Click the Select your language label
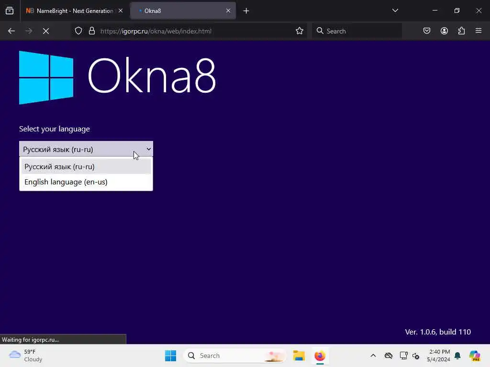The width and height of the screenshot is (490, 367). tap(55, 129)
